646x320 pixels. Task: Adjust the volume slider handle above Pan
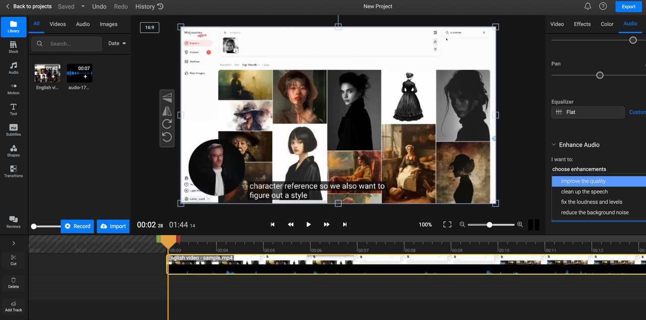pos(633,40)
